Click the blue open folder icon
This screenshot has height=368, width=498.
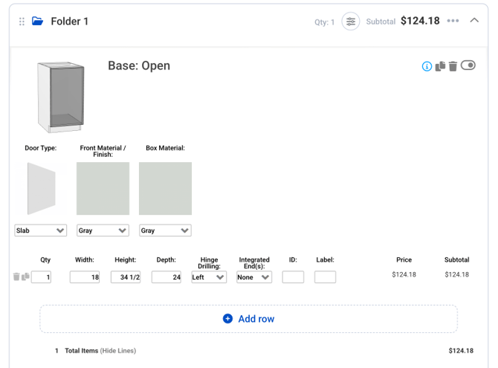click(x=37, y=22)
